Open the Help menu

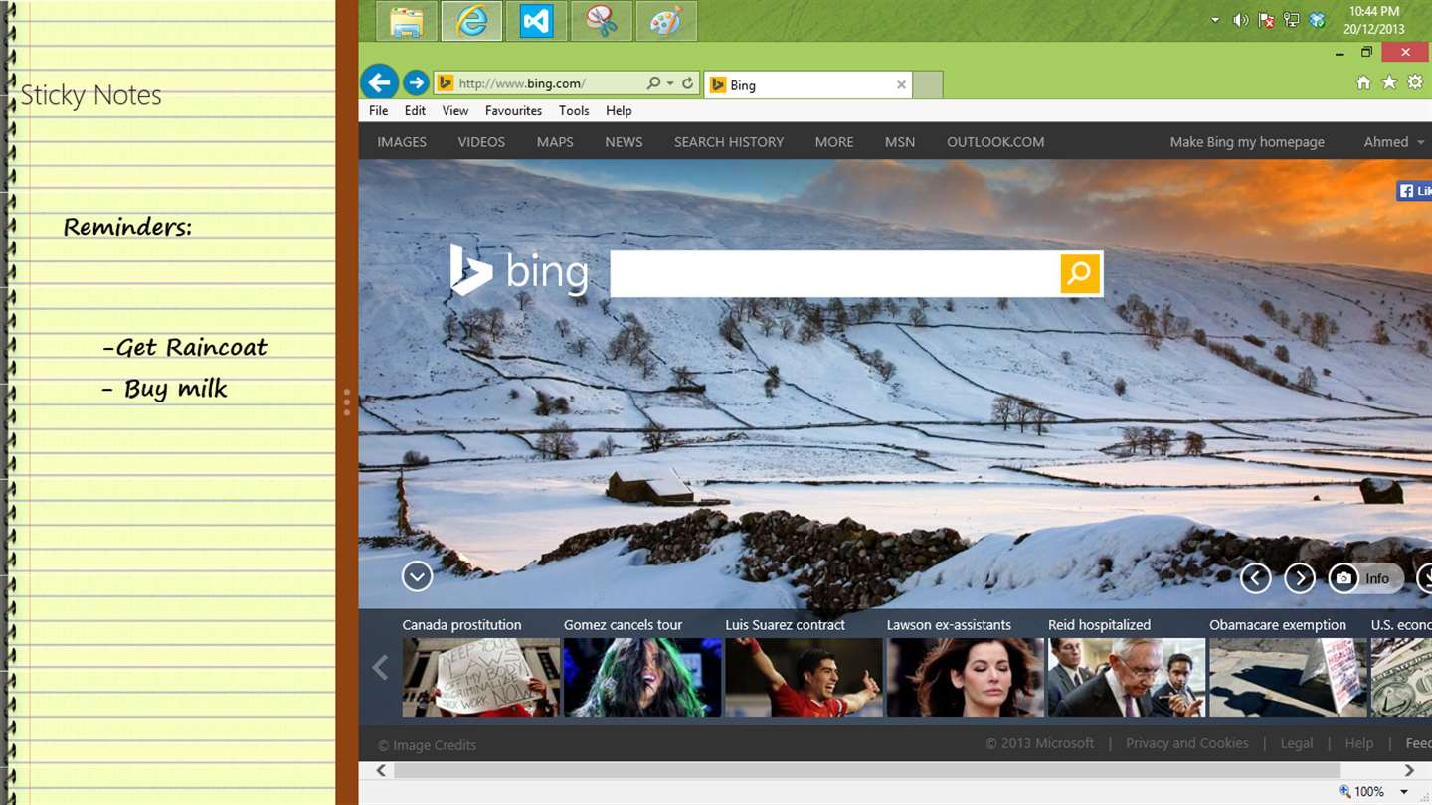point(619,111)
